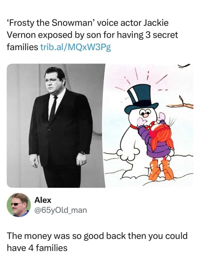Click '4 families' in the reply
This screenshot has height=265, width=201.
pyautogui.click(x=48, y=248)
